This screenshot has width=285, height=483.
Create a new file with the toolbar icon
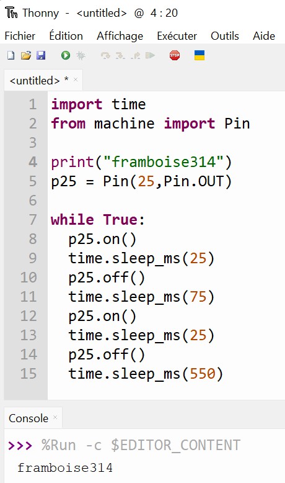pos(11,55)
